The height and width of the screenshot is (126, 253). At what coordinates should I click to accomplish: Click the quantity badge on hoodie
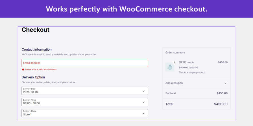(x=174, y=62)
